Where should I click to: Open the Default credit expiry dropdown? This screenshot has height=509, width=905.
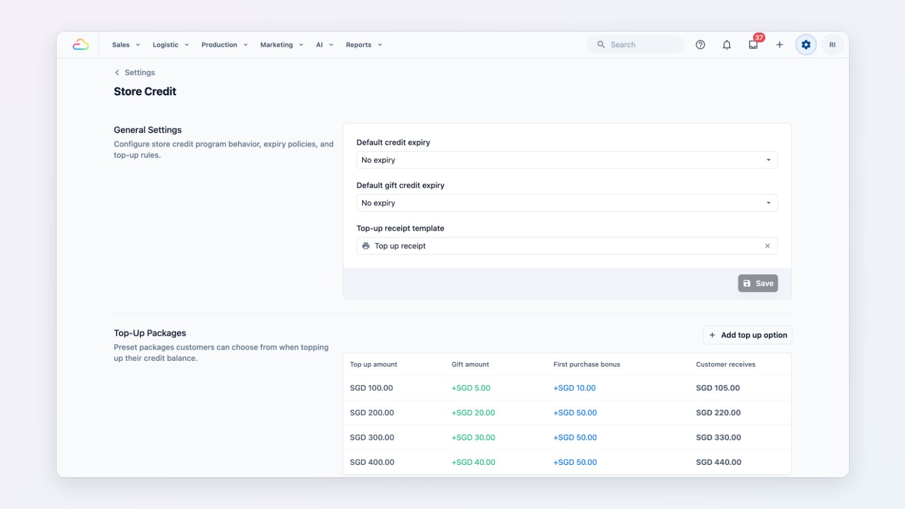coord(567,160)
